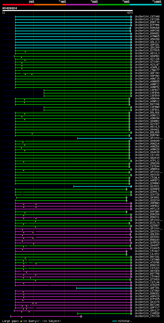Select the UniRef100_B8YIB1 label
Screen dimensions: 164x323
pyautogui.click(x=147, y=257)
